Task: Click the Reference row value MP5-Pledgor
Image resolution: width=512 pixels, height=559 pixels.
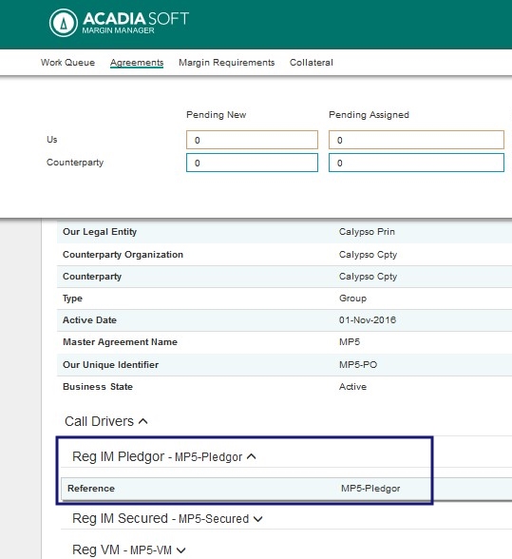Action: click(x=370, y=489)
